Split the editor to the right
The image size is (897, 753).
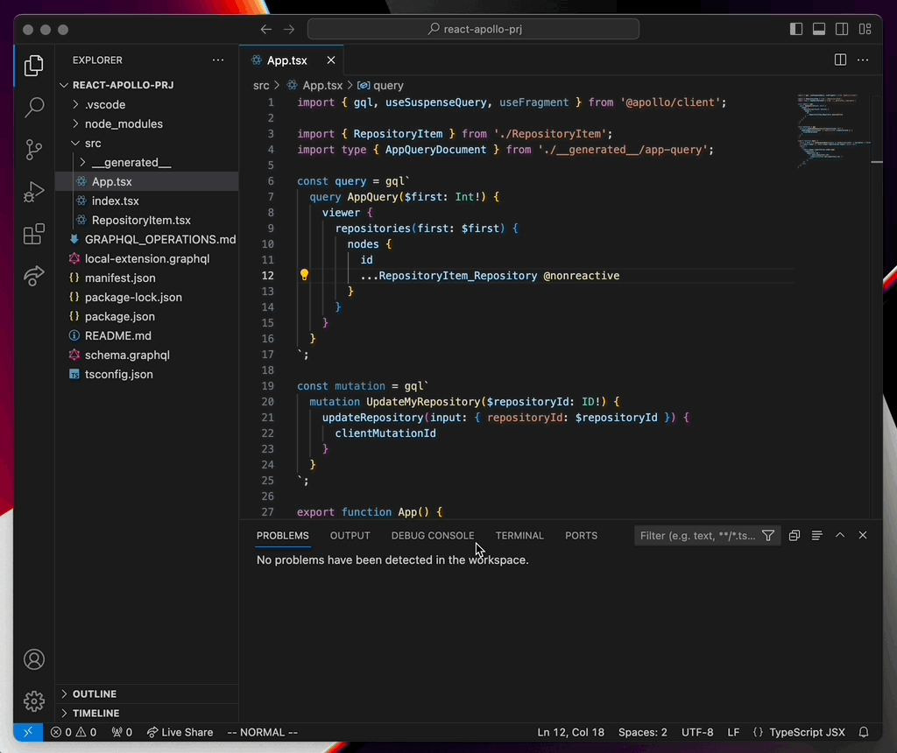(x=840, y=60)
